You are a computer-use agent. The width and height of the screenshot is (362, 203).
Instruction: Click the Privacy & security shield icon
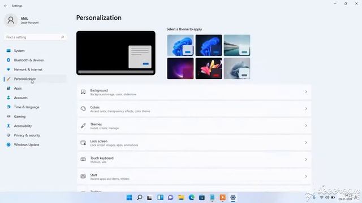coord(8,135)
